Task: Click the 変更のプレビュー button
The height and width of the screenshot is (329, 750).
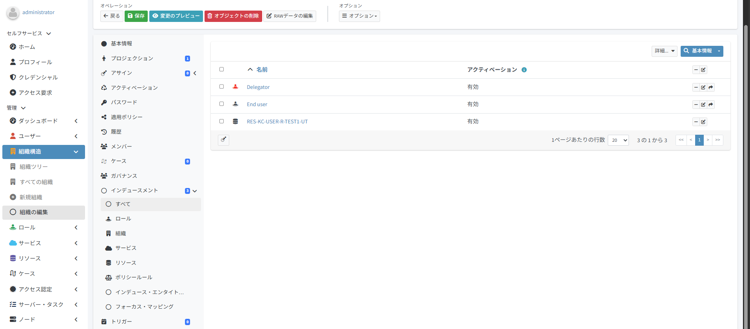Action: [176, 16]
